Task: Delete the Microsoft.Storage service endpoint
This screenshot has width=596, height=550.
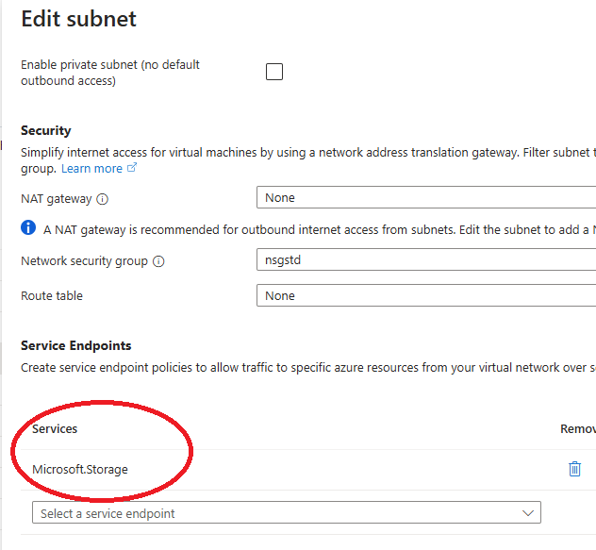Action: [574, 469]
